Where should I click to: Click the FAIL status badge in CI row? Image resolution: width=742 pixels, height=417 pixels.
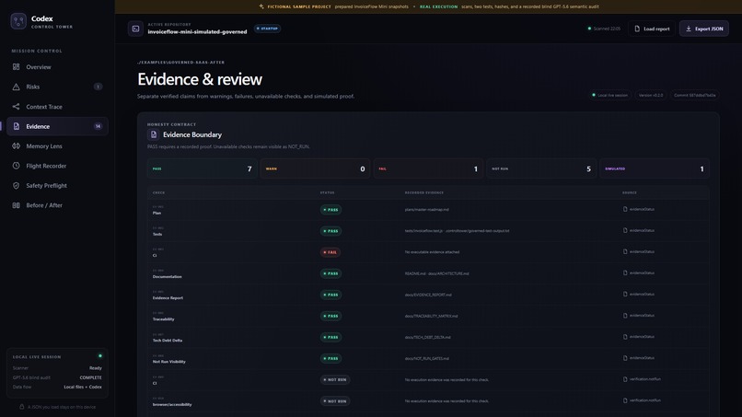pyautogui.click(x=330, y=252)
